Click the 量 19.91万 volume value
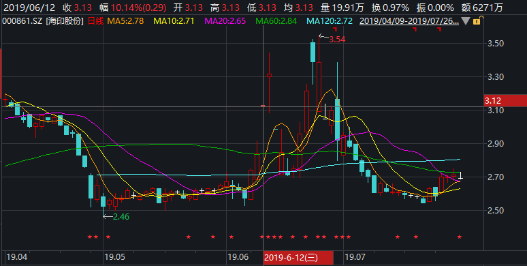 [x=342, y=8]
